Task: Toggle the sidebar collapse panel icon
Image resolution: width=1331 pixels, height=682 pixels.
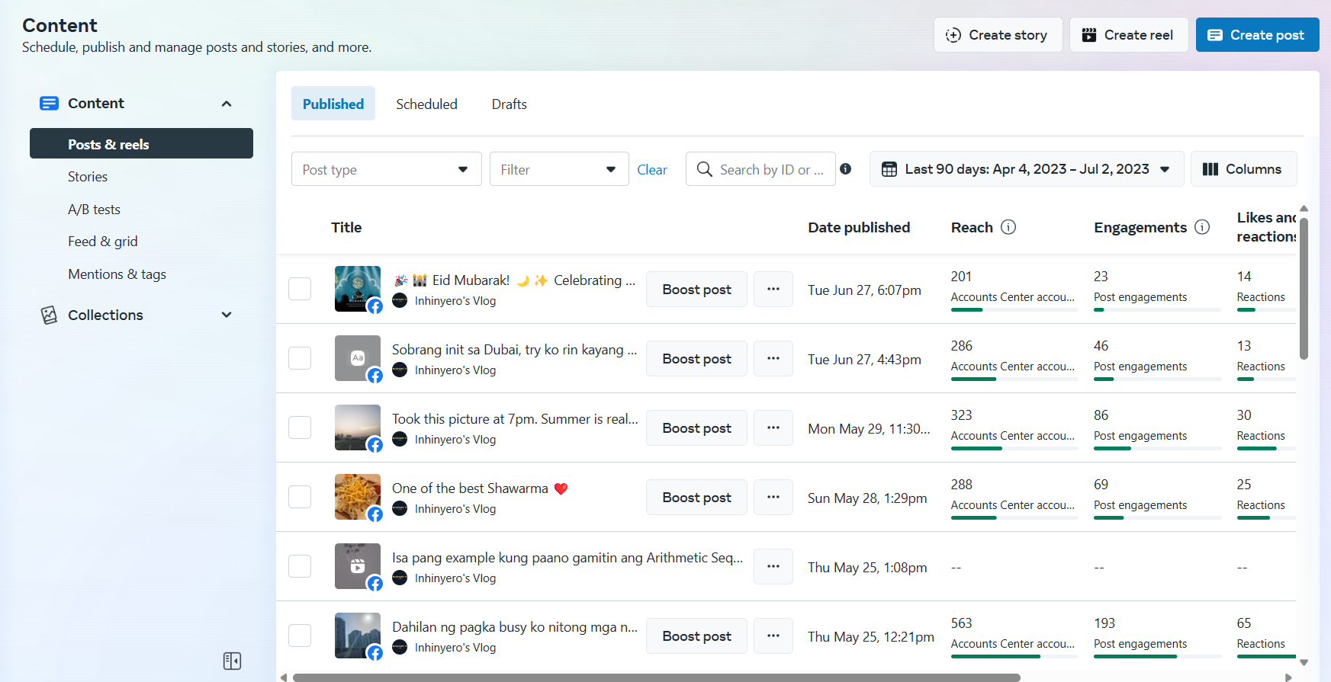Action: (232, 661)
